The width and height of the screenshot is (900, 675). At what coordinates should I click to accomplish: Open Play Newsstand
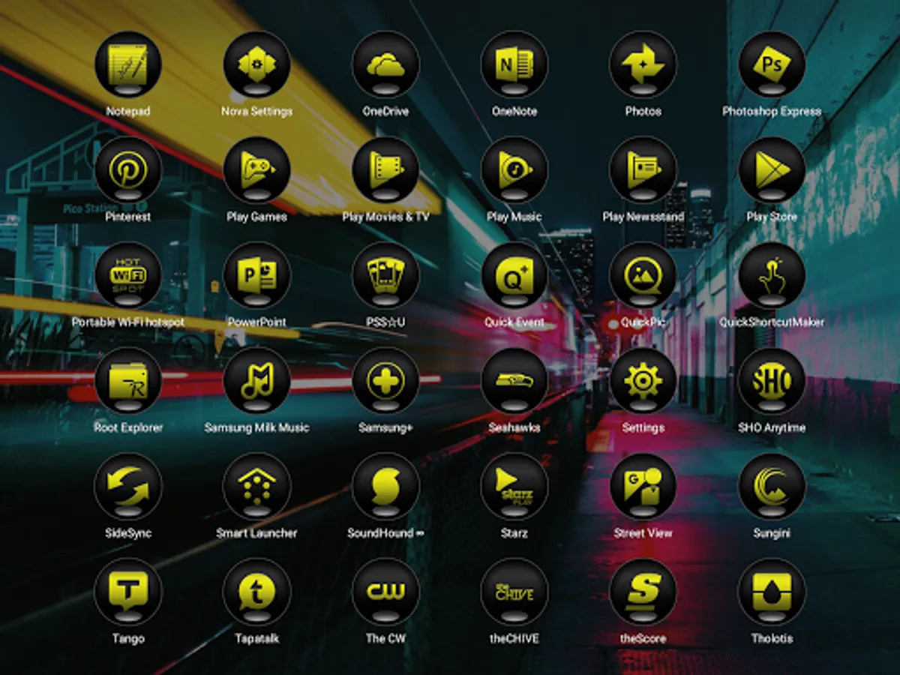(643, 170)
